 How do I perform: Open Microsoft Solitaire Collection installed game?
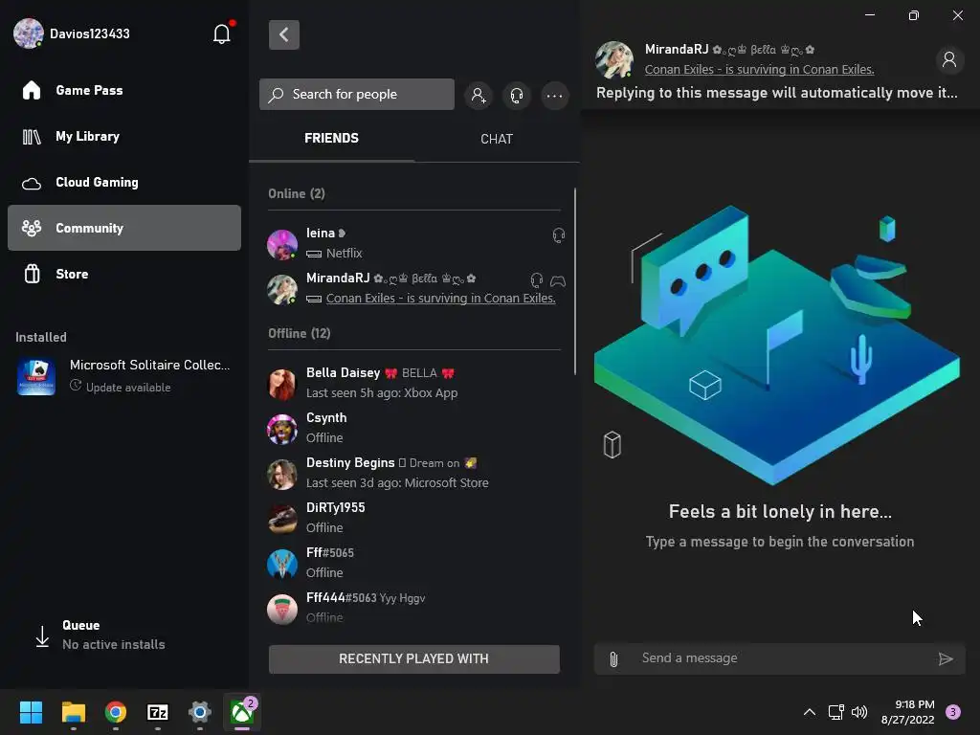[x=124, y=375]
